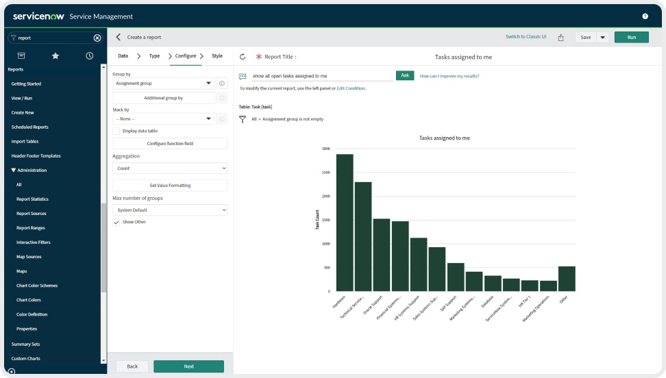The image size is (666, 378).
Task: Open the Assignment group dropdown
Action: pos(163,84)
